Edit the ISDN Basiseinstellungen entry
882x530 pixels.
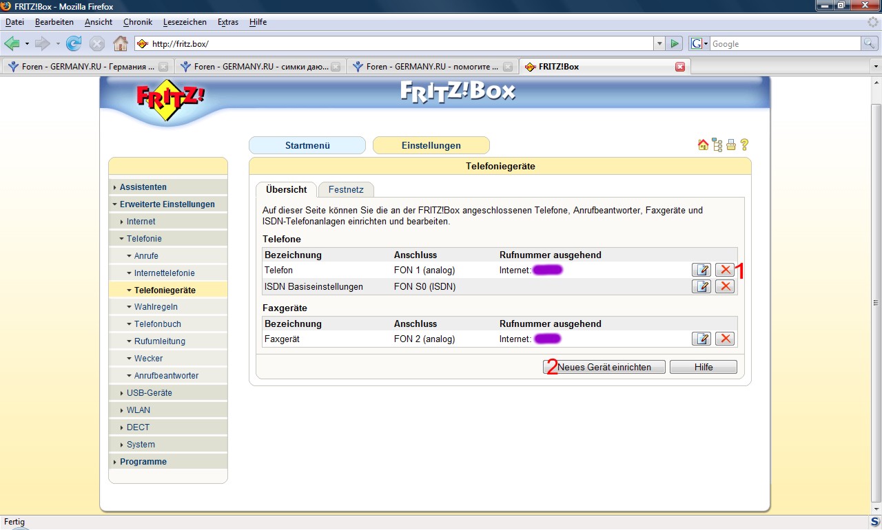701,286
